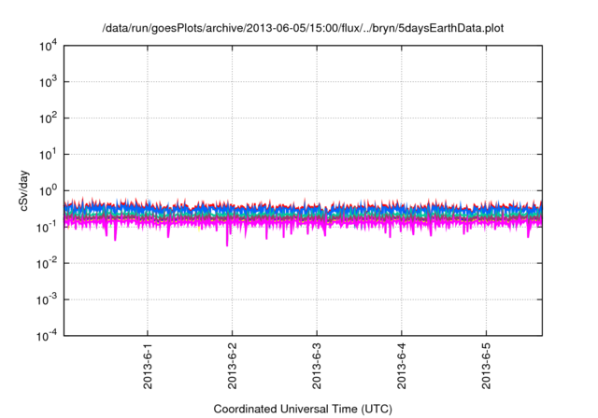Click the 10^3 y-axis tick label
598x418 pixels.
tap(47, 82)
